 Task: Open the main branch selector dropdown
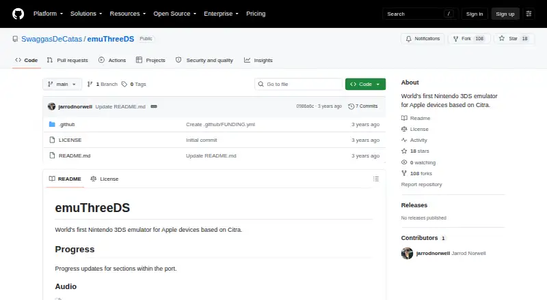[x=62, y=85]
